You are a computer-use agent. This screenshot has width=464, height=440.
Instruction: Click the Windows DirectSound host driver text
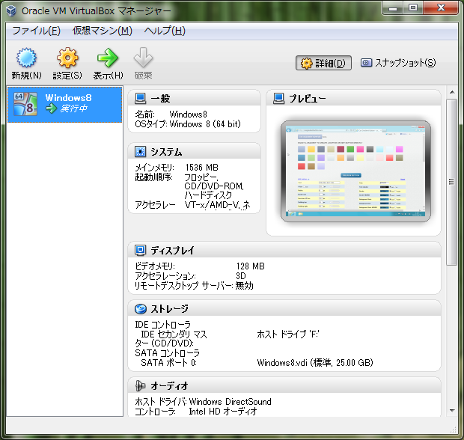pyautogui.click(x=230, y=402)
